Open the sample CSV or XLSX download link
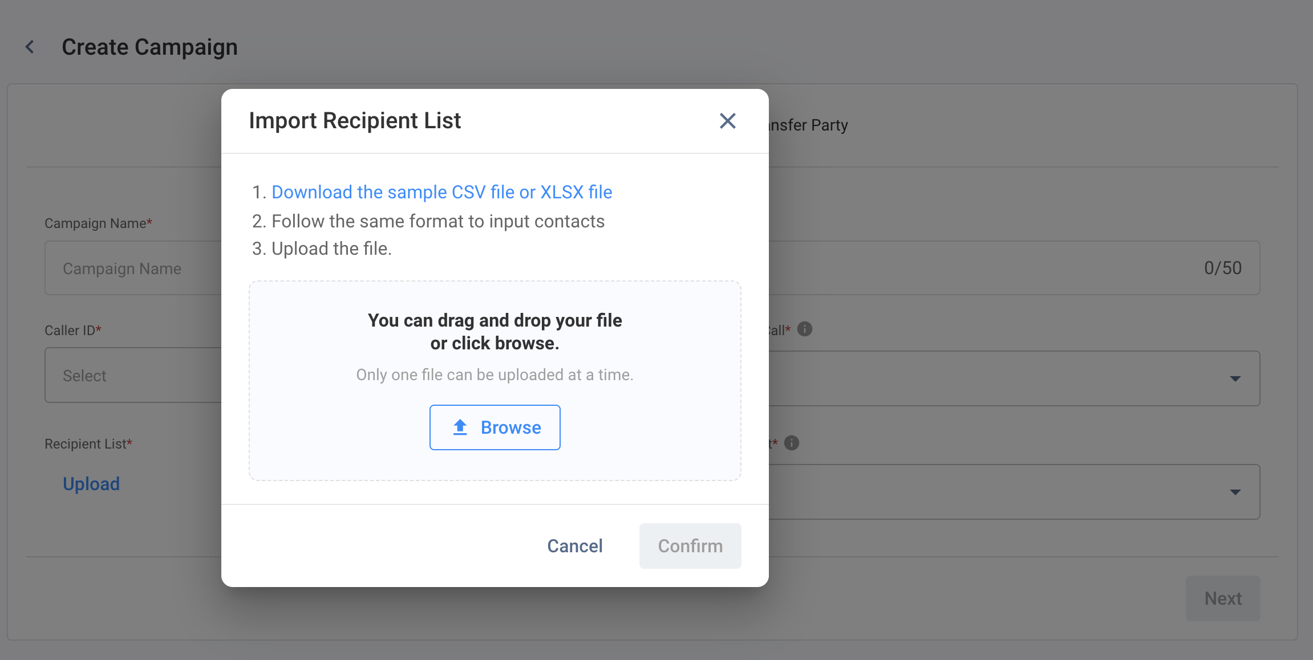Image resolution: width=1313 pixels, height=660 pixels. 441,192
